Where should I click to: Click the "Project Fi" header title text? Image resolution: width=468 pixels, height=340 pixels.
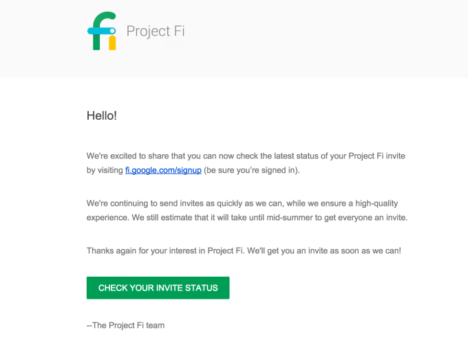[156, 32]
